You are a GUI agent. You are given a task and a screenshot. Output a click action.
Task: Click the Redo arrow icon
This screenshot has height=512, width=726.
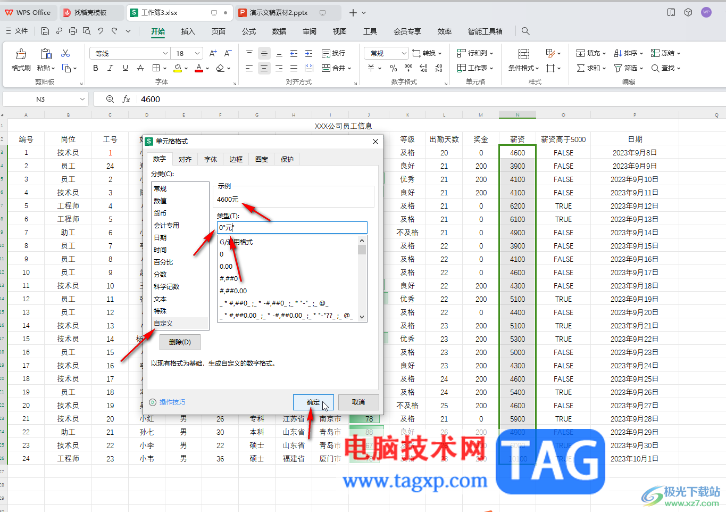click(x=114, y=31)
